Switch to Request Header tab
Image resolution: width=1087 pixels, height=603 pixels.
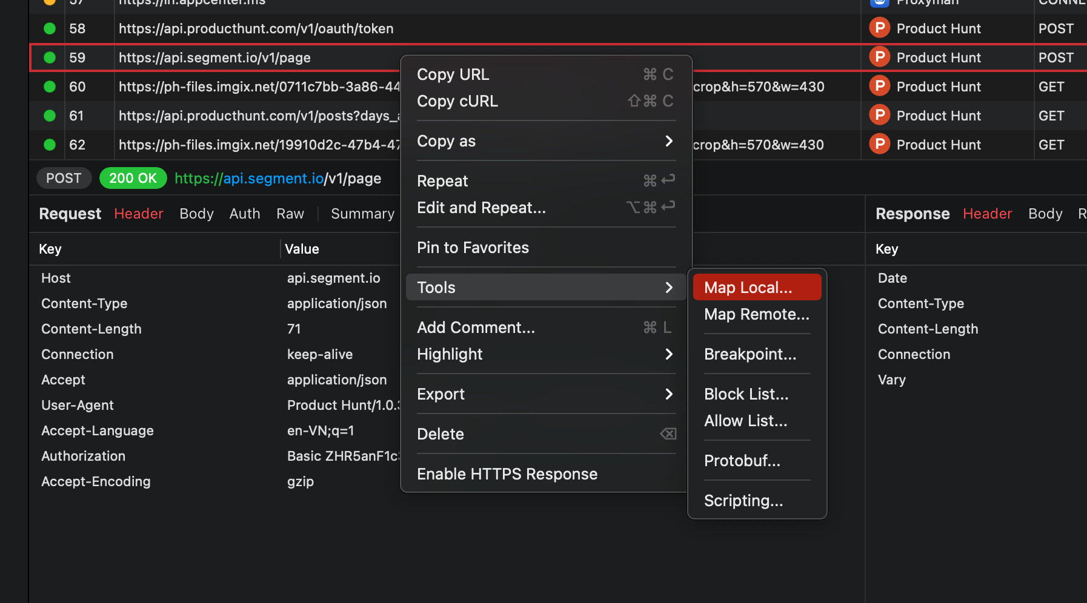tap(139, 214)
